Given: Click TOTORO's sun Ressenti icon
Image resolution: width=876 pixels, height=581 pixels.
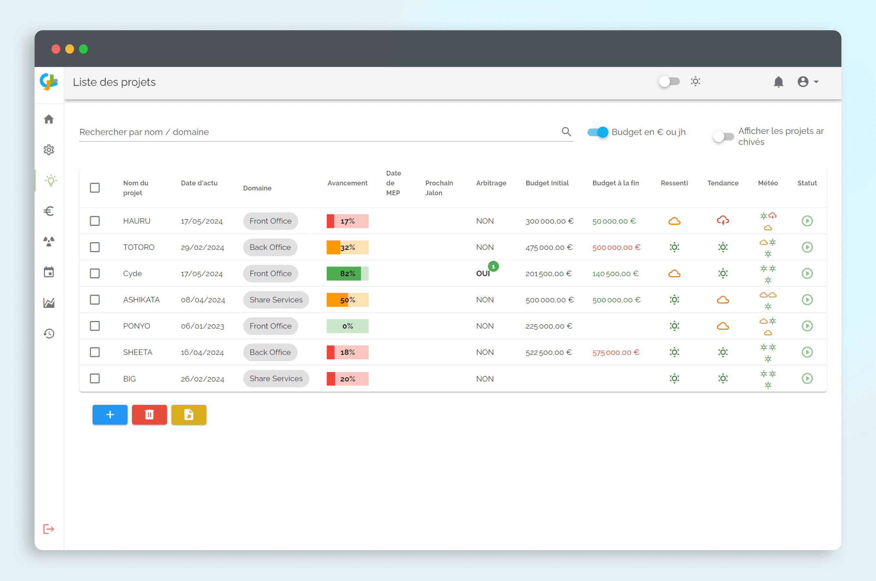Looking at the screenshot, I should [x=674, y=247].
